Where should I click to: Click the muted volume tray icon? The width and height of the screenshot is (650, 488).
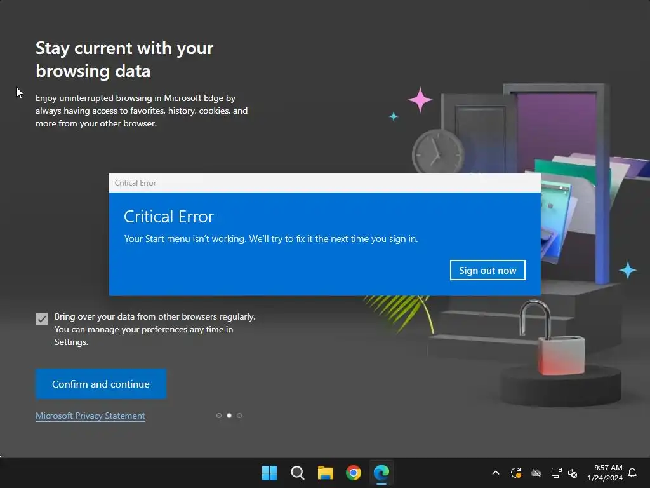coord(573,473)
